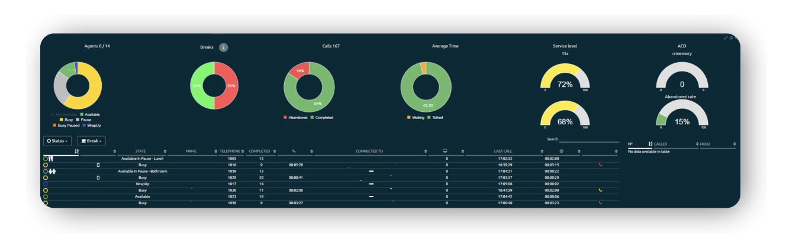Click the Search input field
786x245 pixels.
click(588, 140)
